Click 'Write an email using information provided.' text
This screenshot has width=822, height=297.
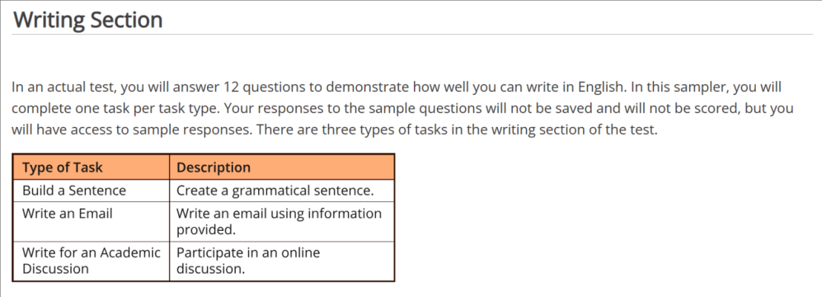tap(279, 222)
